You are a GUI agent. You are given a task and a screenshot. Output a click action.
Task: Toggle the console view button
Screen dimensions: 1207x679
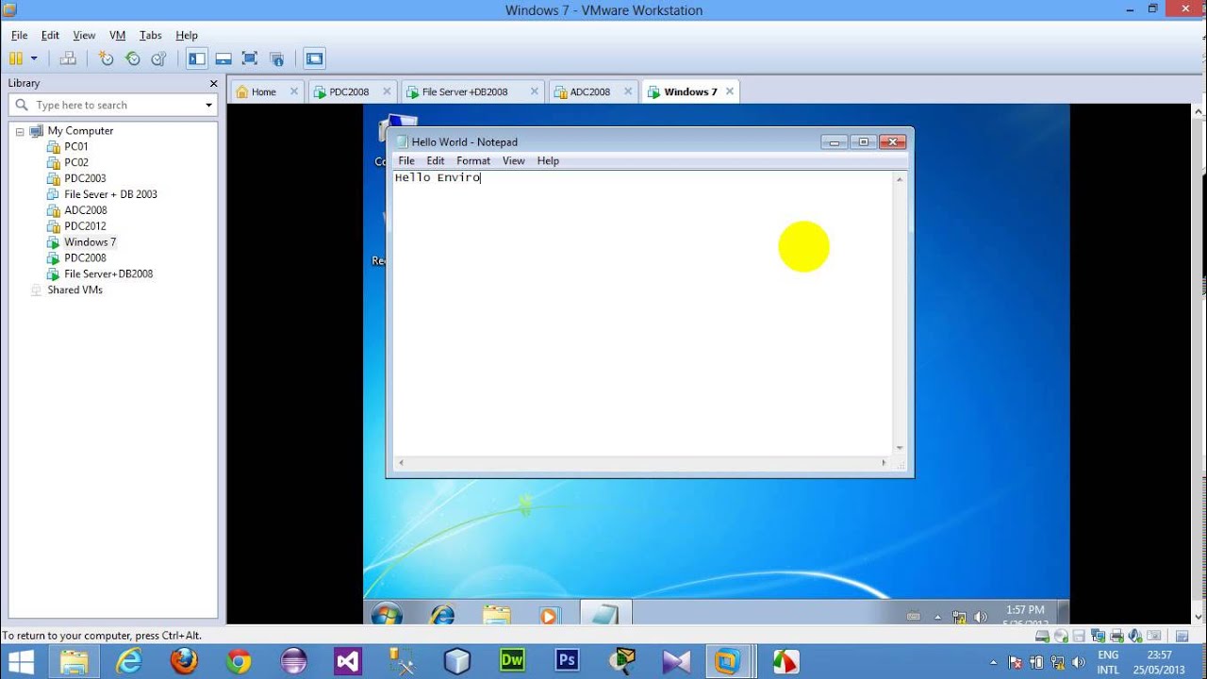(x=314, y=58)
